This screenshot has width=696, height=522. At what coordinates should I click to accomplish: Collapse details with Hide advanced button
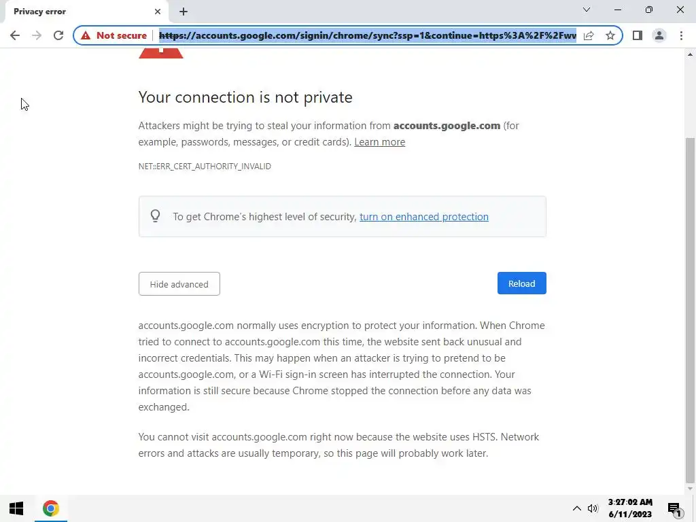coord(179,284)
